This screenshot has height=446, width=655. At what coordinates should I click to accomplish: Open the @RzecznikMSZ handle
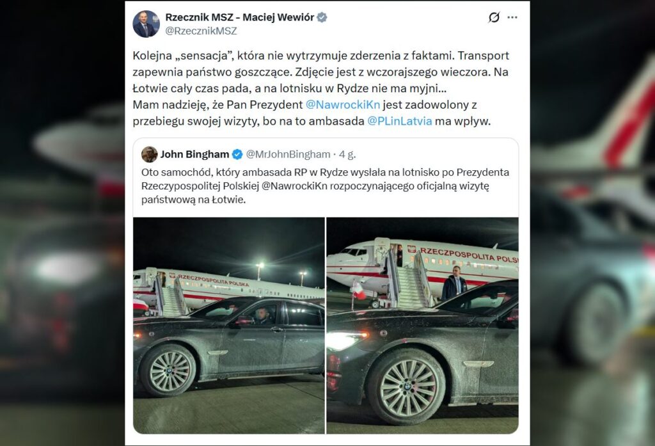click(201, 31)
